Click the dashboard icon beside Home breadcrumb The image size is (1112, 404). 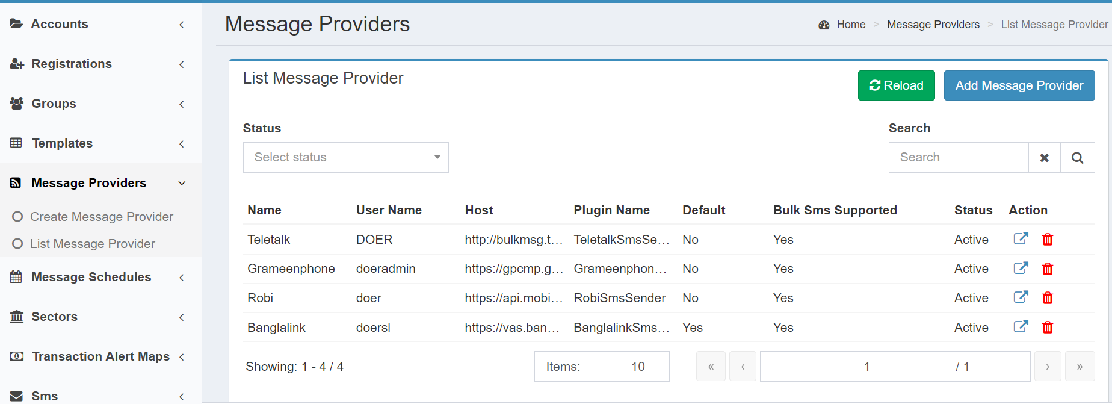pyautogui.click(x=824, y=25)
